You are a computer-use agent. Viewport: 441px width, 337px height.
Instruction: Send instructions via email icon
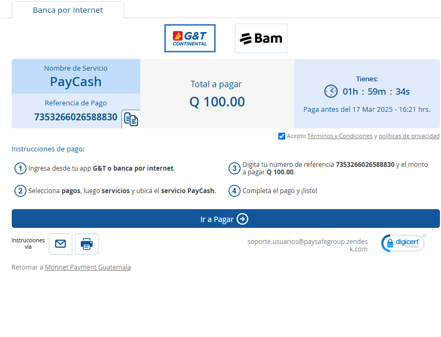click(60, 244)
